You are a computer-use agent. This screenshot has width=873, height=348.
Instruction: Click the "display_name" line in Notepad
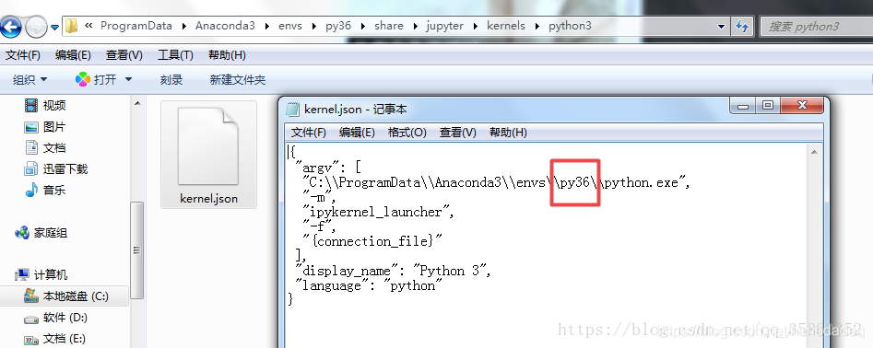tap(394, 271)
